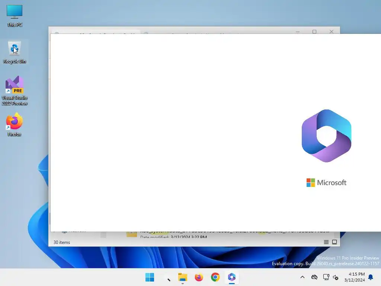381x286 pixels.
Task: Launch Firefox from the taskbar
Action: tap(199, 277)
